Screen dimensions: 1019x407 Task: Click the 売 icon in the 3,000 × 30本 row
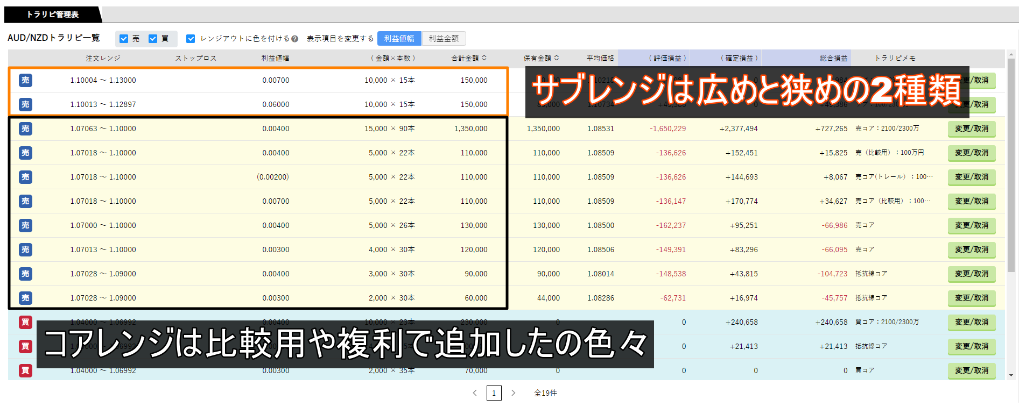tap(25, 274)
